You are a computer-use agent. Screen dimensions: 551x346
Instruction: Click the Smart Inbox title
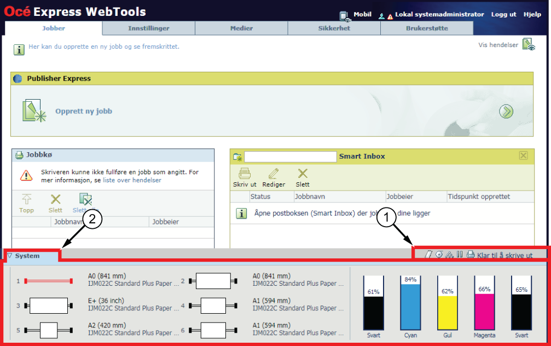(362, 157)
